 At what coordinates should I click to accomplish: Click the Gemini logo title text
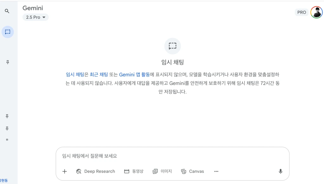click(33, 8)
